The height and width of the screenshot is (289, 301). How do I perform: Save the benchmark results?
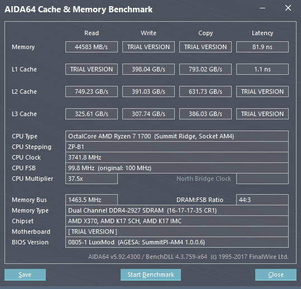25,274
